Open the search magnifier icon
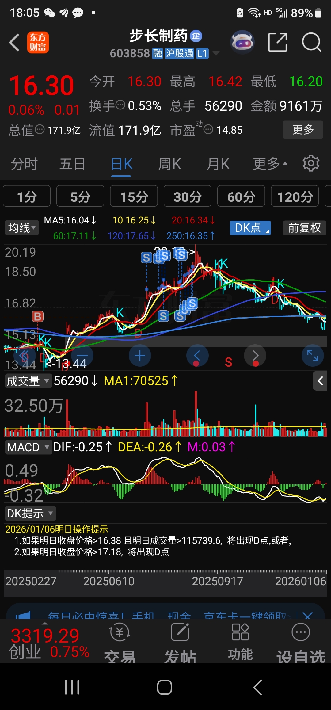This screenshot has width=331, height=710. tap(311, 42)
